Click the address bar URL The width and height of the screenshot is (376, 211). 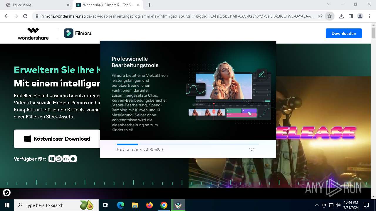pyautogui.click(x=177, y=16)
